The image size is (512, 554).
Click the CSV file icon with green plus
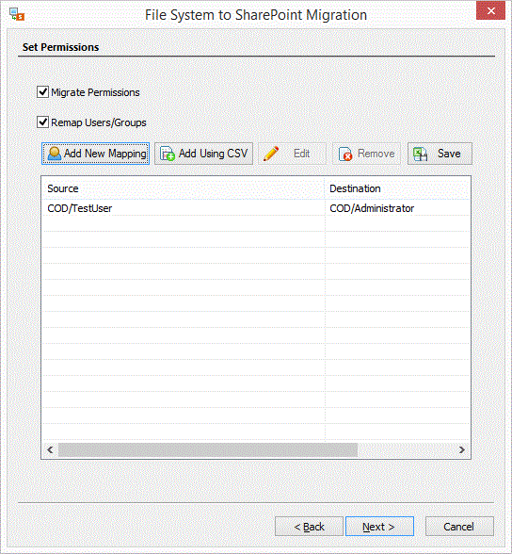[x=167, y=155]
